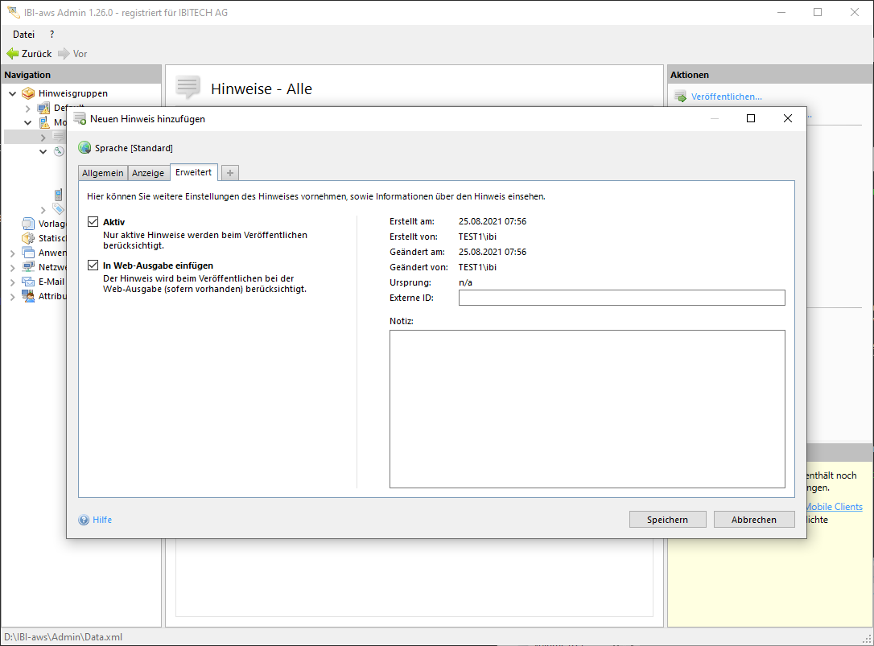Click the green Zurück arrow icon
This screenshot has width=874, height=646.
pyautogui.click(x=13, y=54)
